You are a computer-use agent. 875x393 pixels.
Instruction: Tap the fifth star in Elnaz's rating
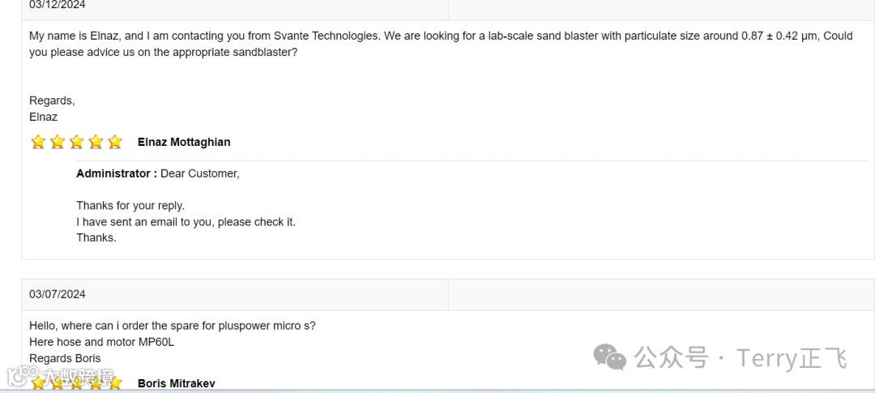pyautogui.click(x=115, y=143)
